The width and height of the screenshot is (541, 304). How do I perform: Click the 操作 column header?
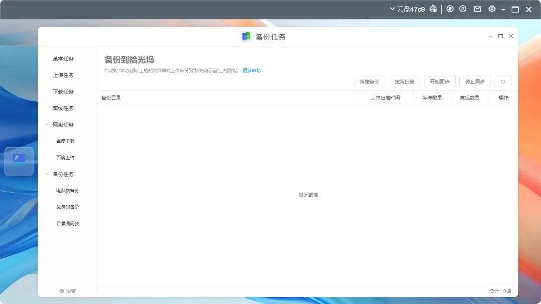click(503, 98)
